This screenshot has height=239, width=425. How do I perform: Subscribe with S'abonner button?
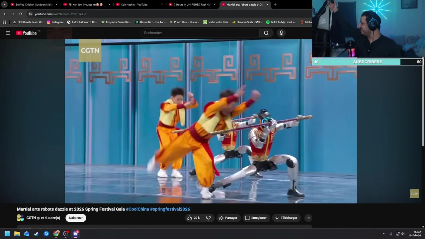point(76,218)
